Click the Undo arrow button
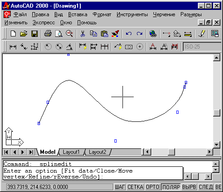 [129, 34]
